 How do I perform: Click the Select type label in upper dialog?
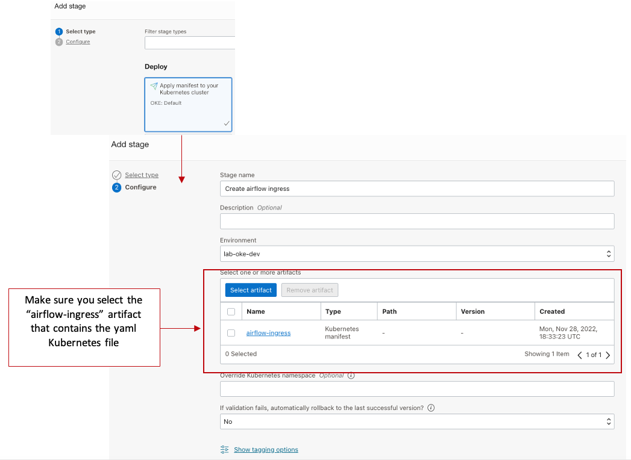tap(81, 31)
